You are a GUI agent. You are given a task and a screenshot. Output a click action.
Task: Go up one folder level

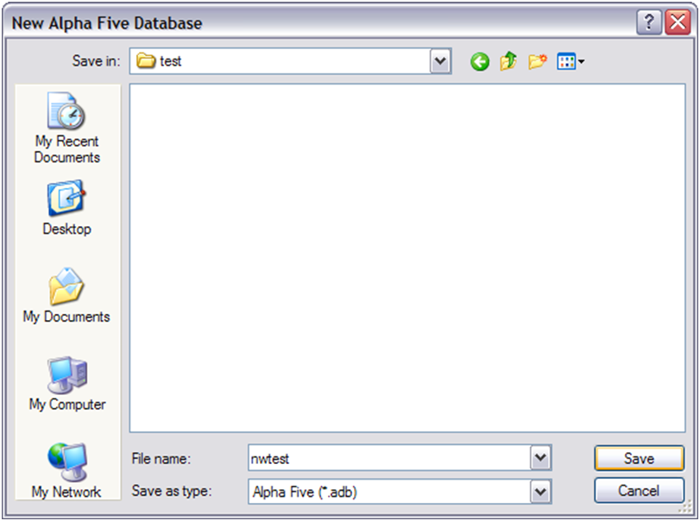pyautogui.click(x=508, y=61)
